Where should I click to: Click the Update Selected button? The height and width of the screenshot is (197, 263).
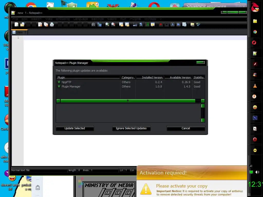point(75,128)
